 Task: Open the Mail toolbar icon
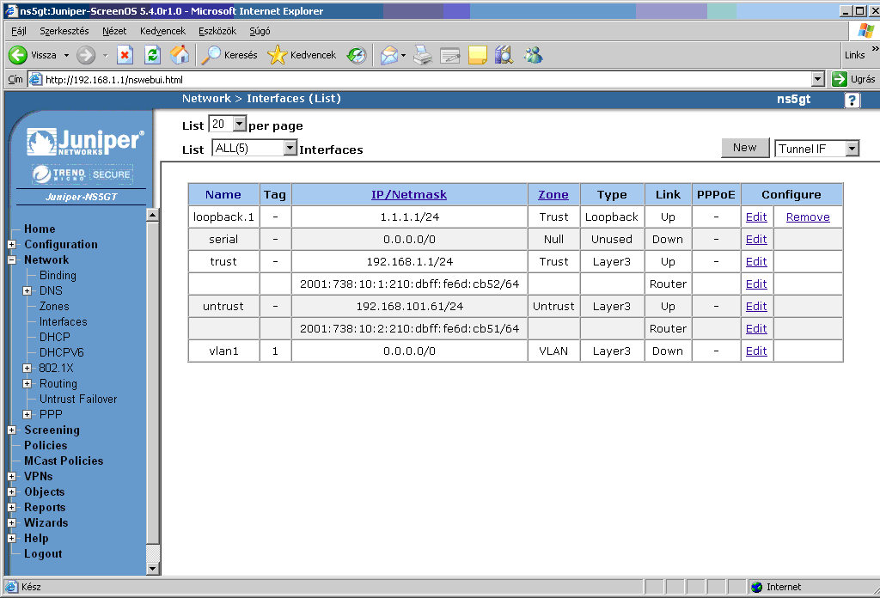tap(389, 55)
